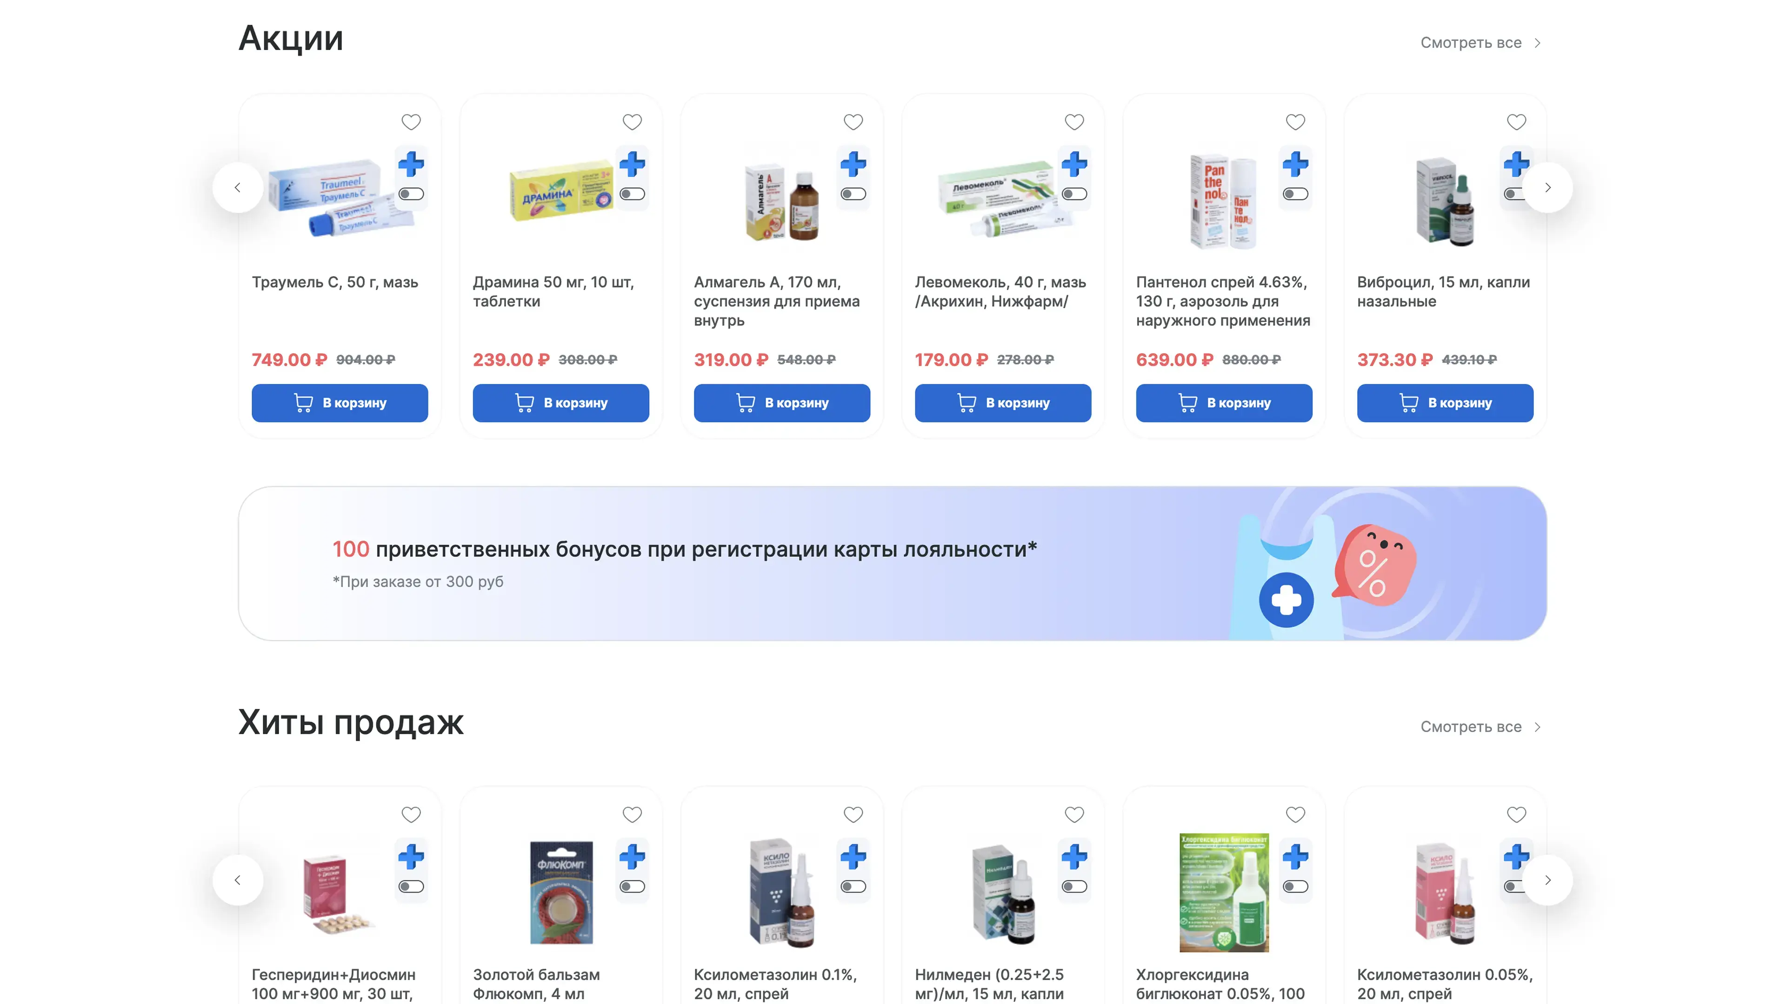The height and width of the screenshot is (1004, 1786).
Task: Toggle the switch on Траумель С card
Action: coord(411,194)
